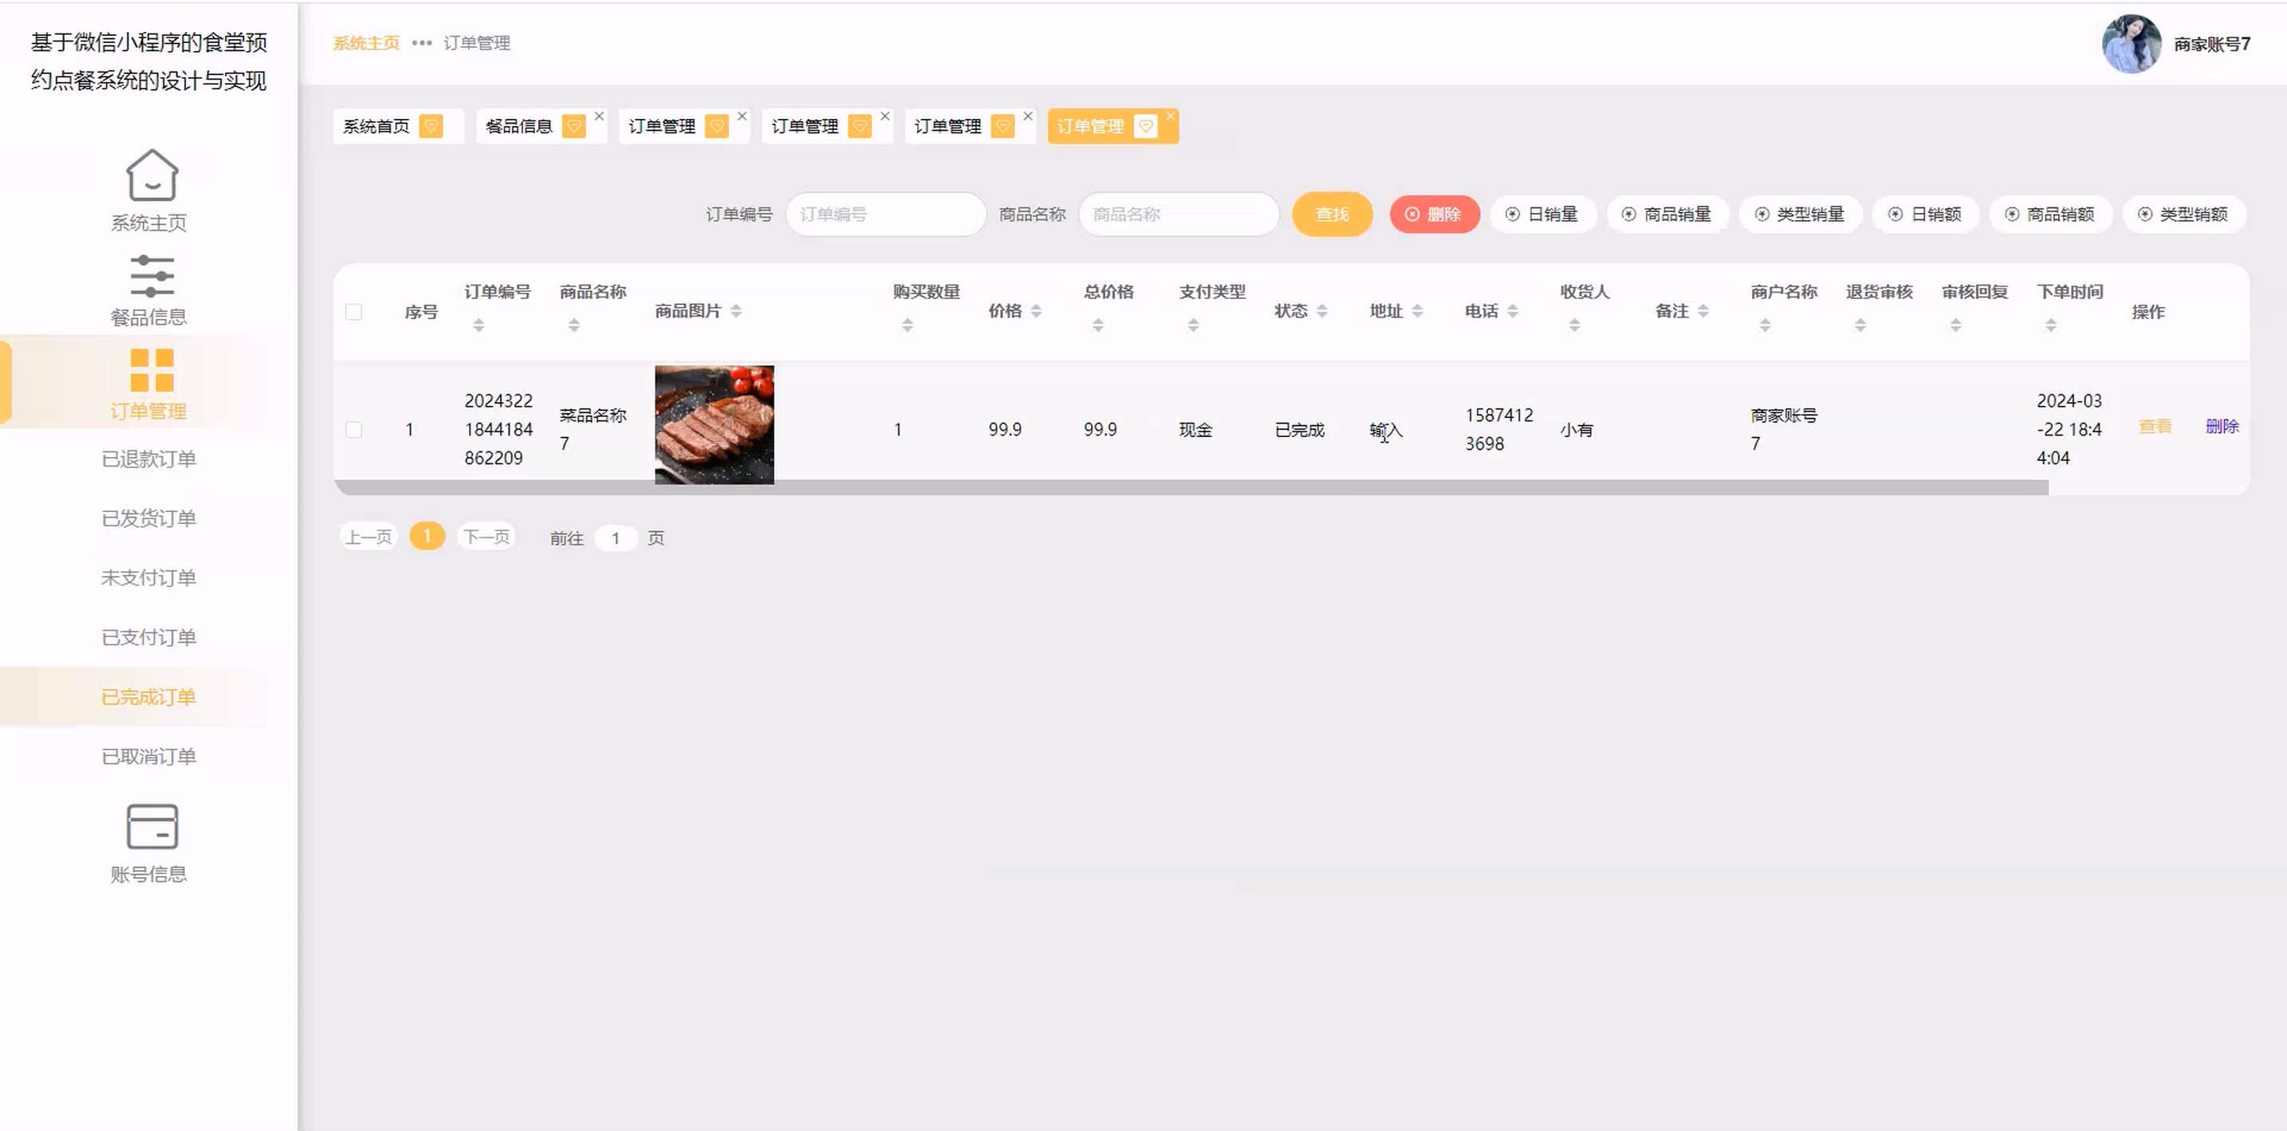Select page number 1 in pagination
The image size is (2287, 1131).
tap(427, 536)
